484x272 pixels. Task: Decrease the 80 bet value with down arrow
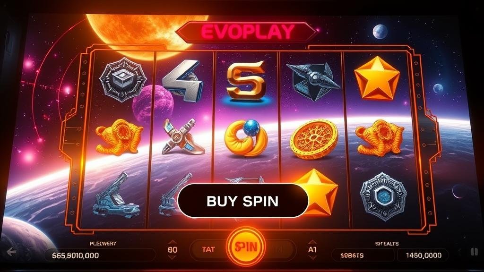[172, 257]
